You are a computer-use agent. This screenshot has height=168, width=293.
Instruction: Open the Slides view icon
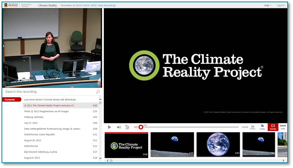(262, 127)
